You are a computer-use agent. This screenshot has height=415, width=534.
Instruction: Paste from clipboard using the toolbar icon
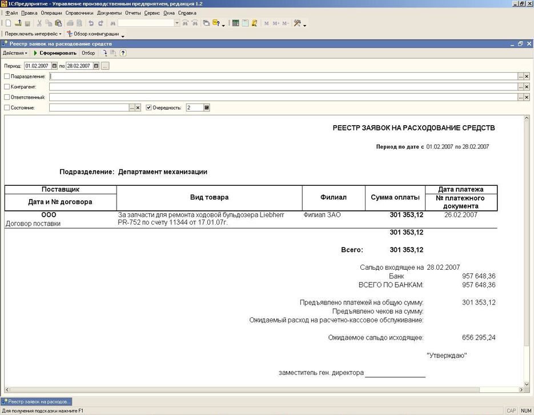tap(58, 23)
